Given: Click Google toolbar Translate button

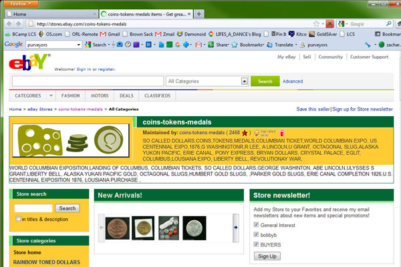Looking at the screenshot, I should 280,45.
